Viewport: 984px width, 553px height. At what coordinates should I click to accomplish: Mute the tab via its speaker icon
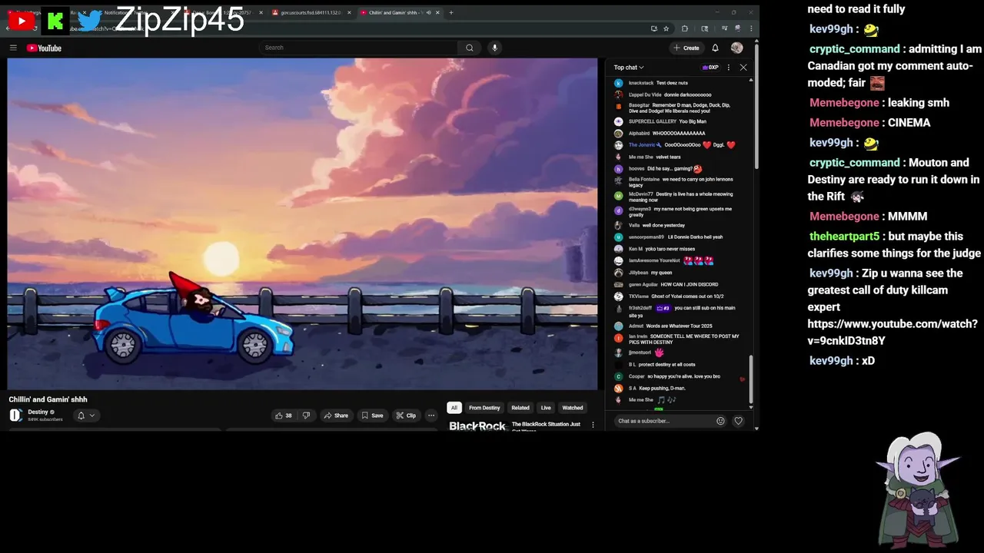[x=429, y=12]
